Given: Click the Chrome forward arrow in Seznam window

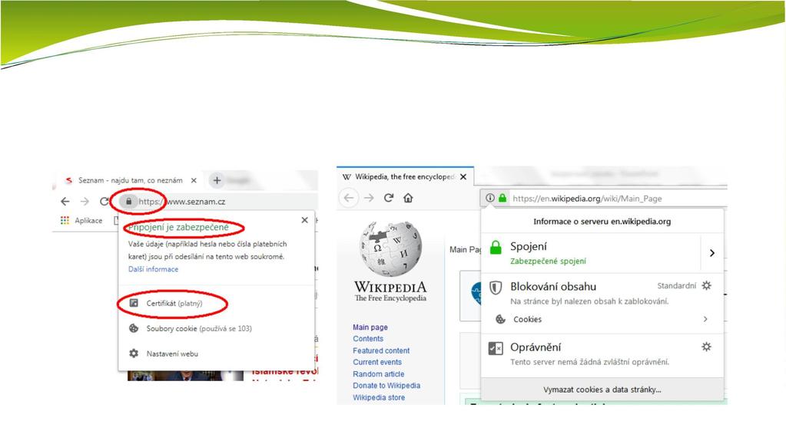Looking at the screenshot, I should pyautogui.click(x=85, y=202).
